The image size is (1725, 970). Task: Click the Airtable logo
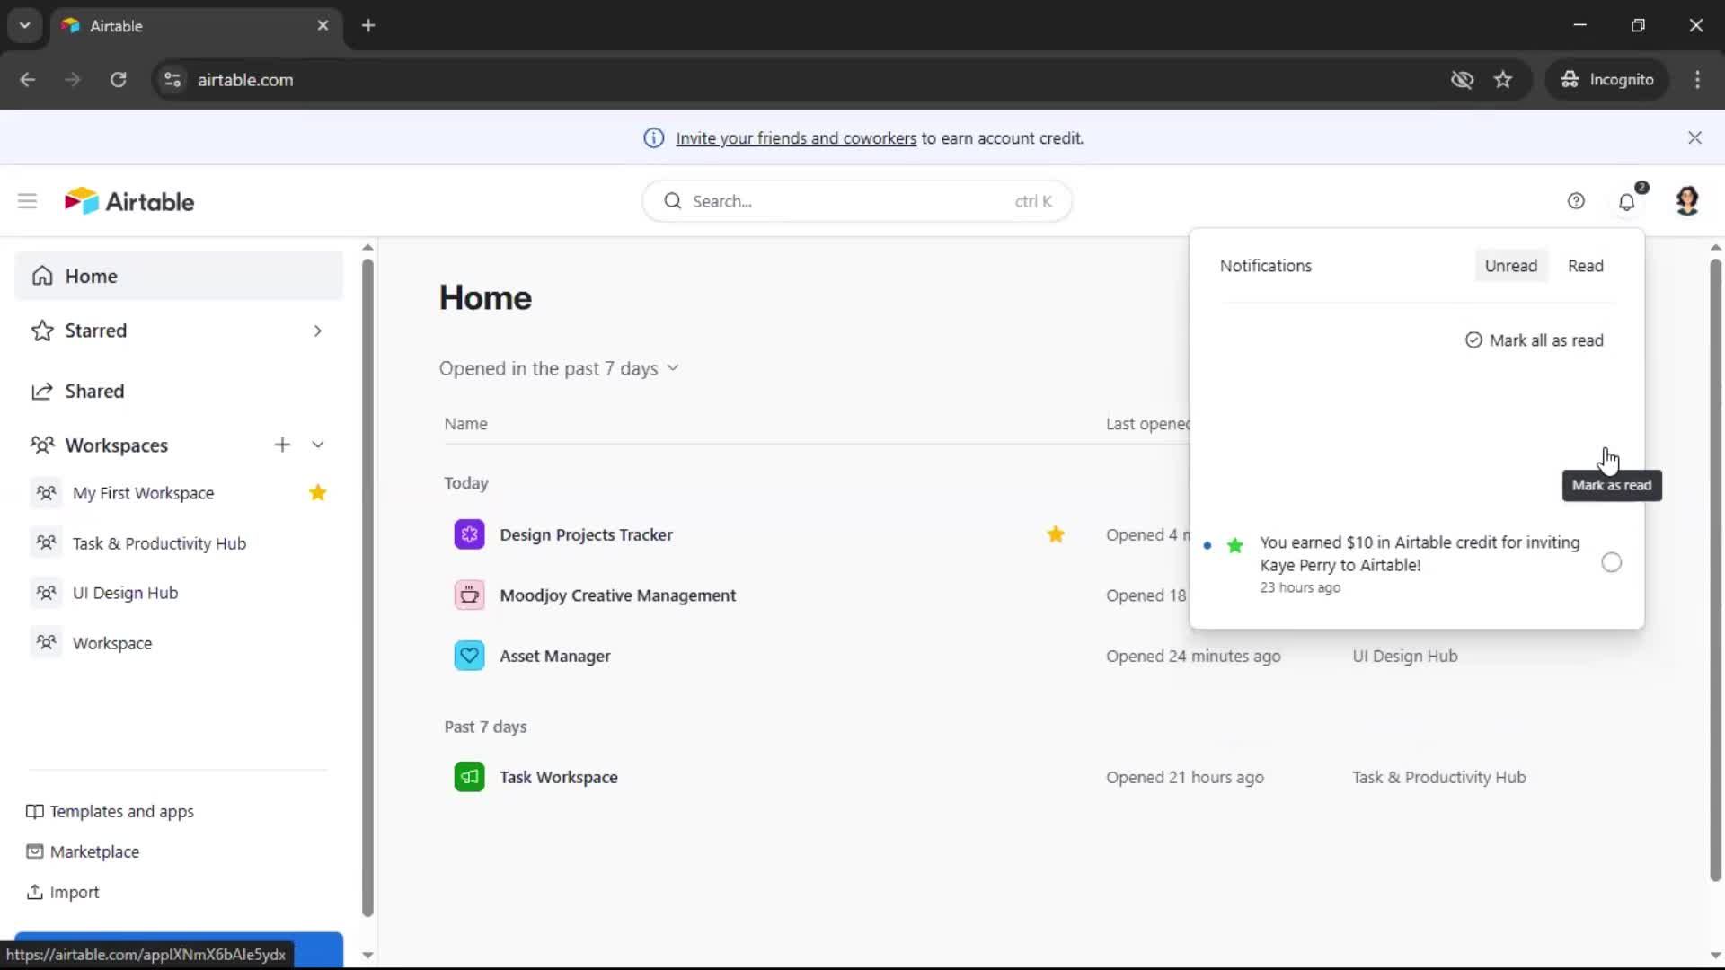(129, 201)
